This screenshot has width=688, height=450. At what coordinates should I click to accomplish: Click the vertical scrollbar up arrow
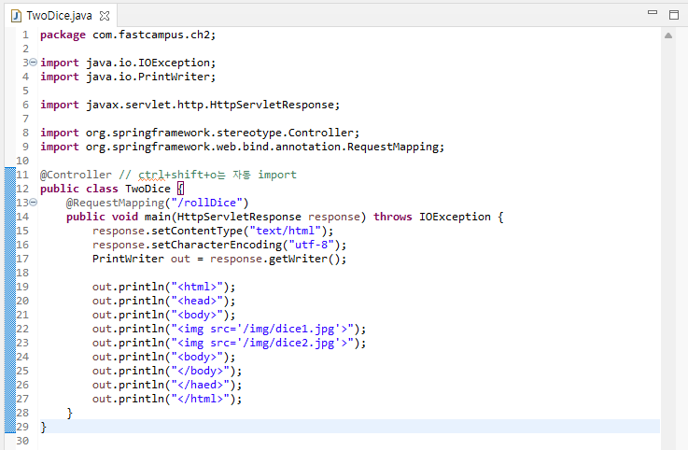pyautogui.click(x=668, y=35)
